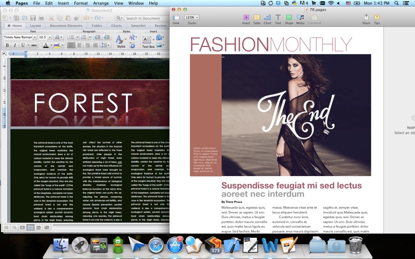Toggle Bold in Word Font group

pos(7,46)
